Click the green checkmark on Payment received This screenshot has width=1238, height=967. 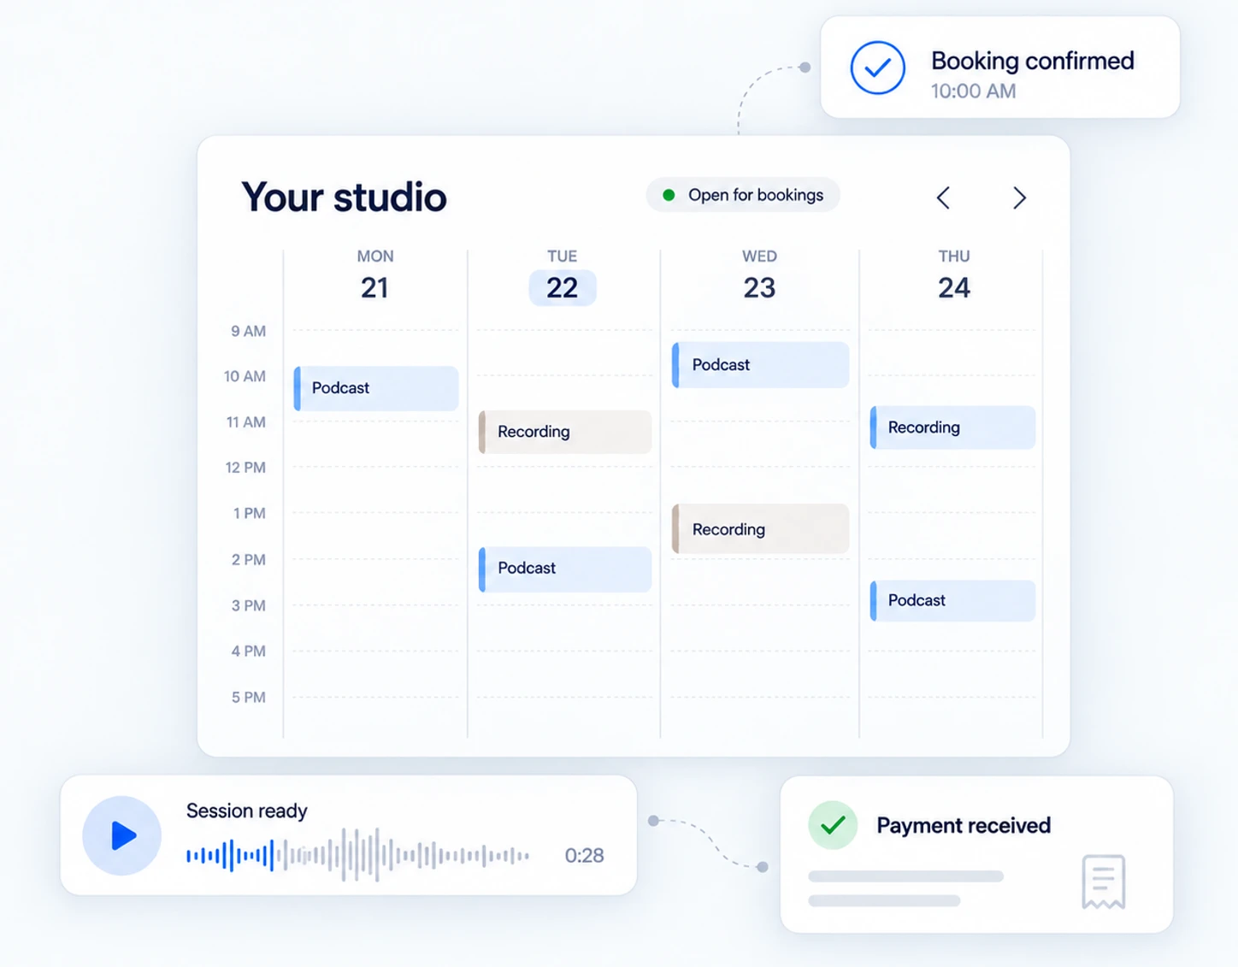(833, 825)
